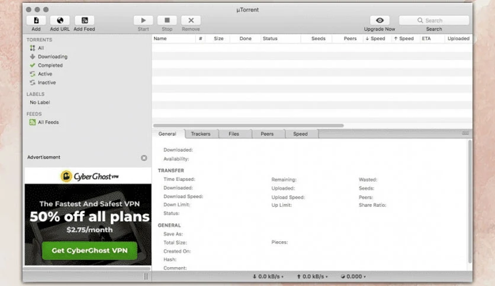Image resolution: width=495 pixels, height=286 pixels.
Task: Click the 'Time Elapsed:' label
Action: [x=179, y=179]
